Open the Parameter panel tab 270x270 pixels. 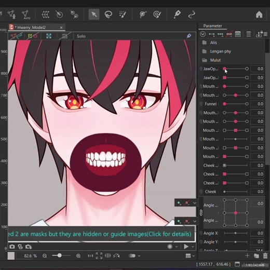212,26
